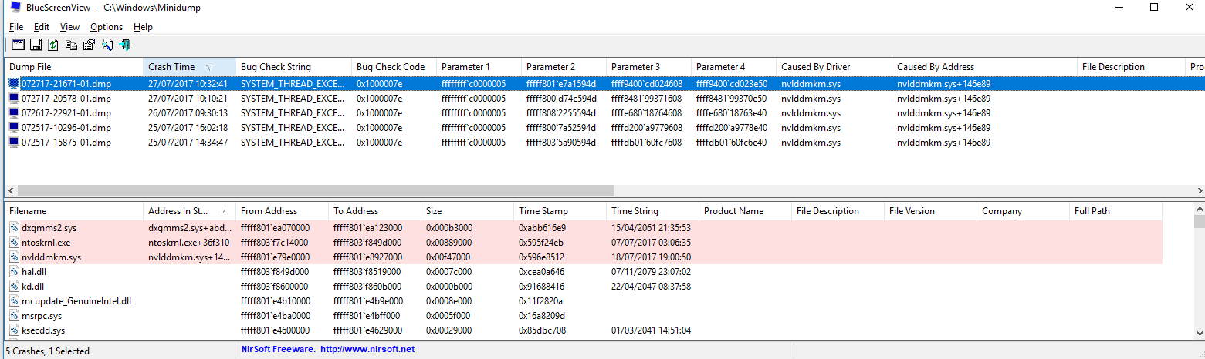Open the View menu
This screenshot has width=1205, height=359.
pos(69,27)
